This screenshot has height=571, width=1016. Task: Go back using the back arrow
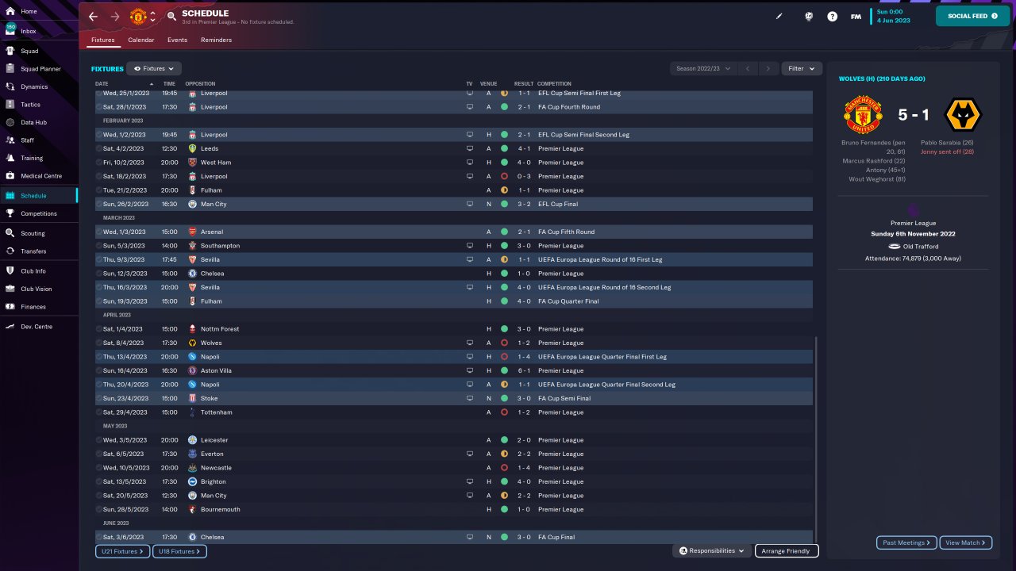point(94,17)
